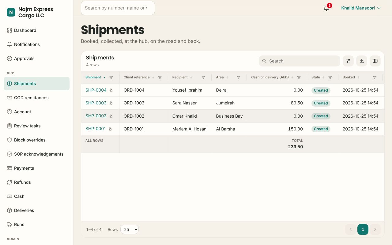Click recipient Yousef Ibrahim

point(187,90)
